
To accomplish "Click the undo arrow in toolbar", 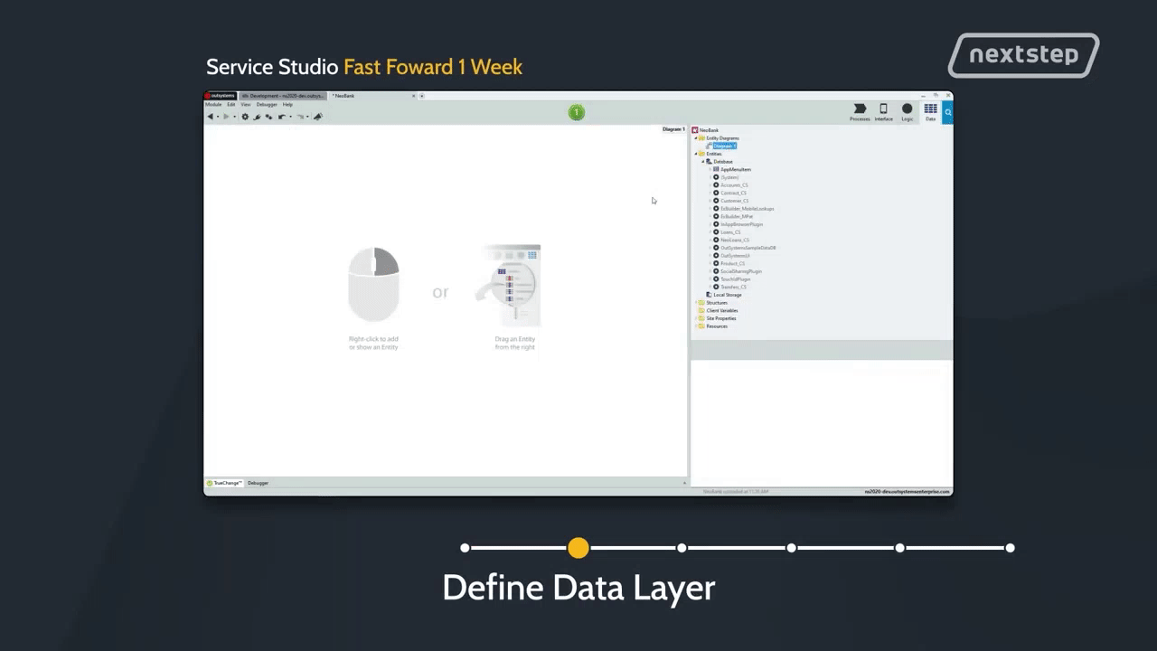I will pos(282,117).
